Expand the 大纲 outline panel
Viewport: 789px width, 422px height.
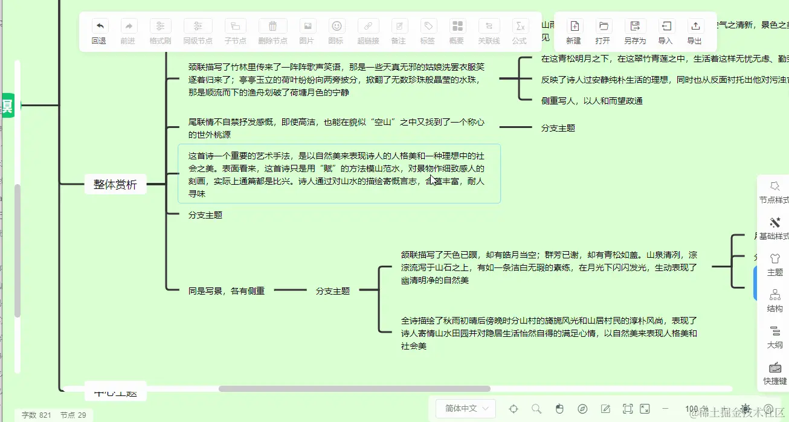[775, 338]
